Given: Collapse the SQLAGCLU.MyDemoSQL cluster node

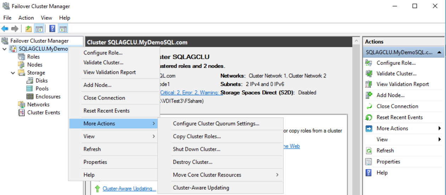Looking at the screenshot, I should pyautogui.click(x=4, y=49).
